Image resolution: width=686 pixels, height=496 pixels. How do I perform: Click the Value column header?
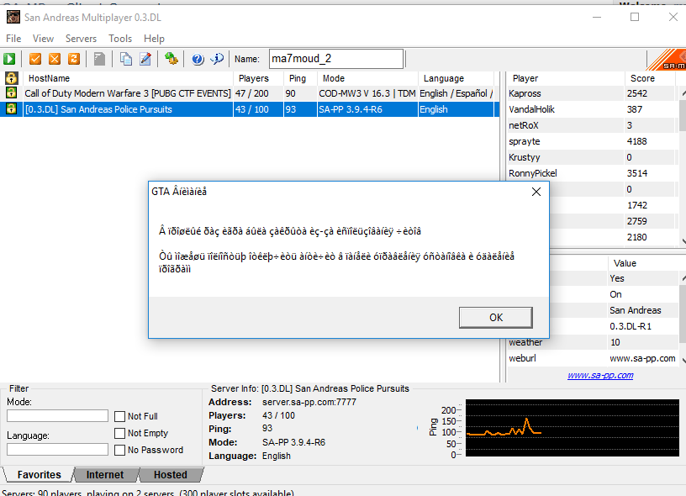644,263
